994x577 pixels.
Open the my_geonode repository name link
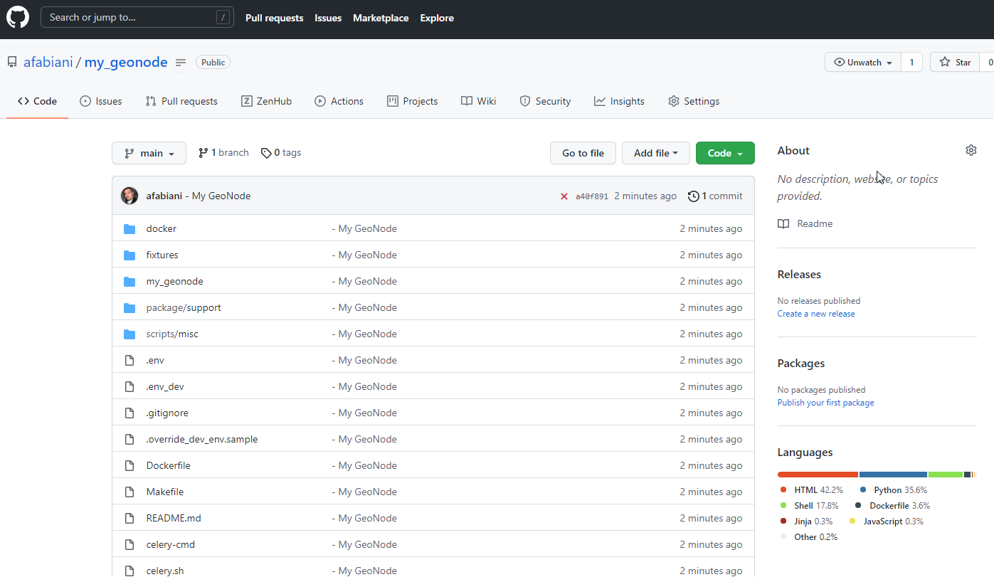[126, 62]
